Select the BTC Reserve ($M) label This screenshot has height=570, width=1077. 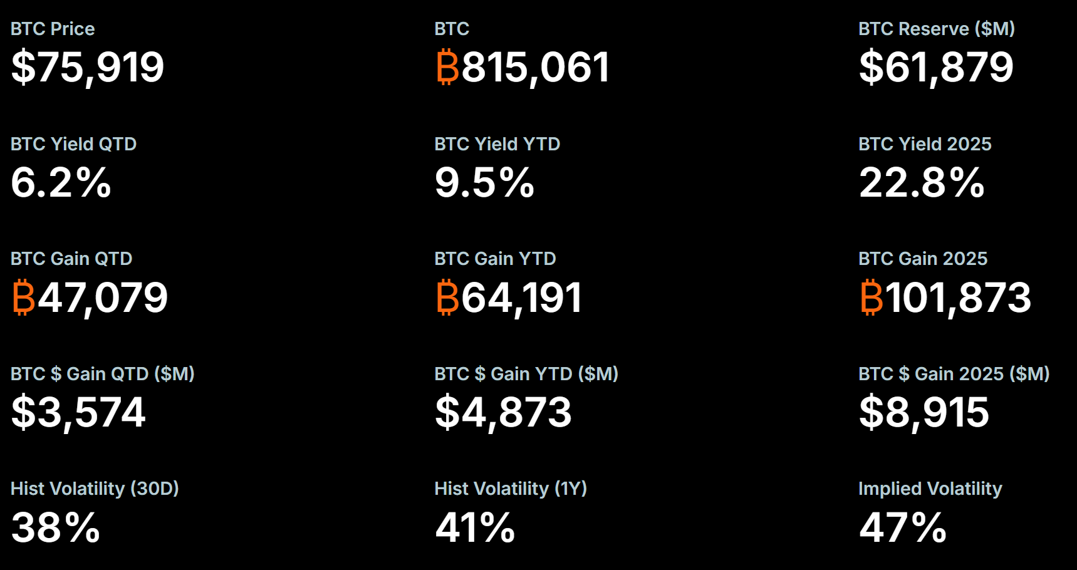(x=936, y=29)
